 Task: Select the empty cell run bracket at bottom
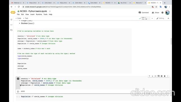(18, 97)
